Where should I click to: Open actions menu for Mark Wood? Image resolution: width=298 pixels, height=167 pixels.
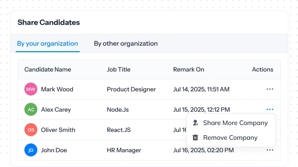[x=270, y=89]
